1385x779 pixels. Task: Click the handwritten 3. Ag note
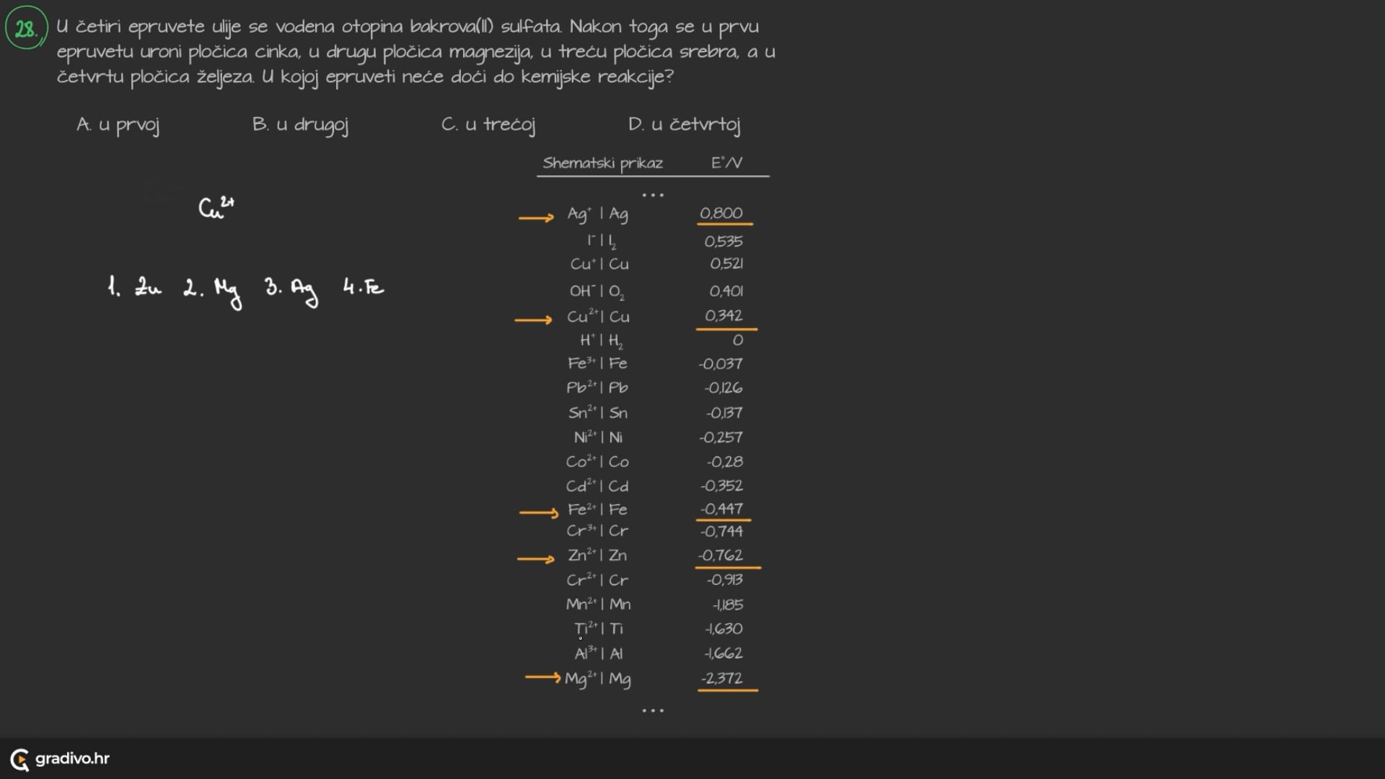pyautogui.click(x=291, y=289)
